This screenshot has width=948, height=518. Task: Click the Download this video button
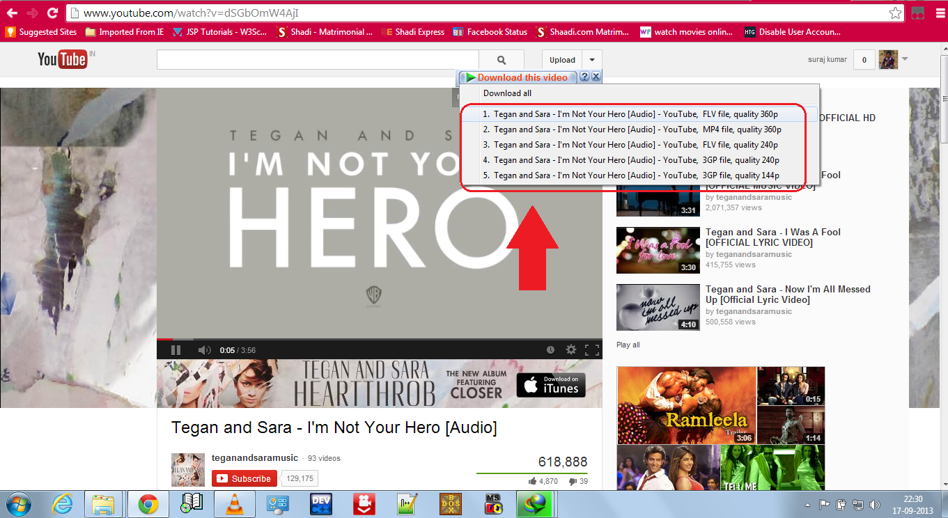pos(518,77)
